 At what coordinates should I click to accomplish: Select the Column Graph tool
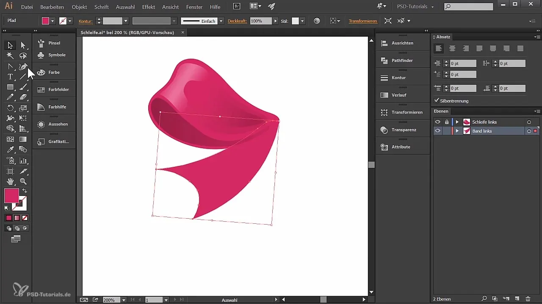pyautogui.click(x=23, y=160)
